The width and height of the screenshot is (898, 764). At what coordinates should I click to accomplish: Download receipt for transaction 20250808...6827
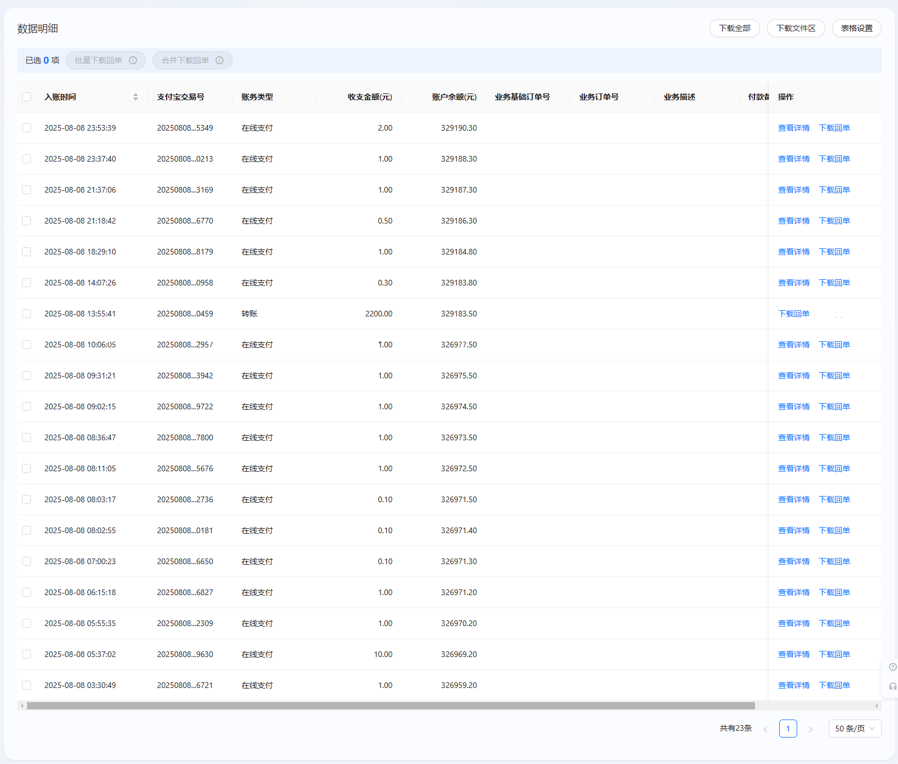coord(834,592)
